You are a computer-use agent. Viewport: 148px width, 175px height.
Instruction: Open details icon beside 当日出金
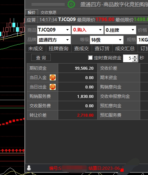pos(53,87)
